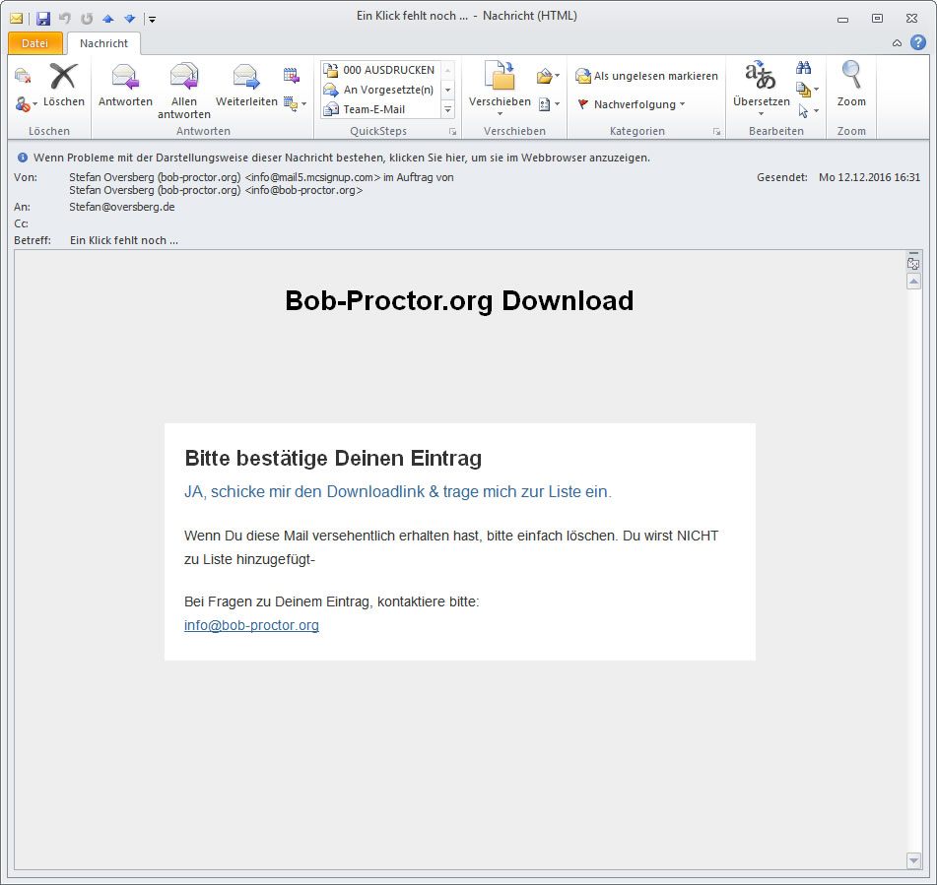Click the JA, schicke mir den Downloadlink link
This screenshot has height=885, width=937.
(x=397, y=491)
